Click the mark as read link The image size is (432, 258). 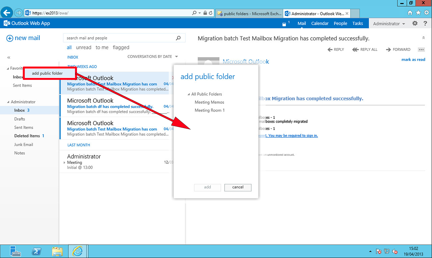click(x=413, y=59)
